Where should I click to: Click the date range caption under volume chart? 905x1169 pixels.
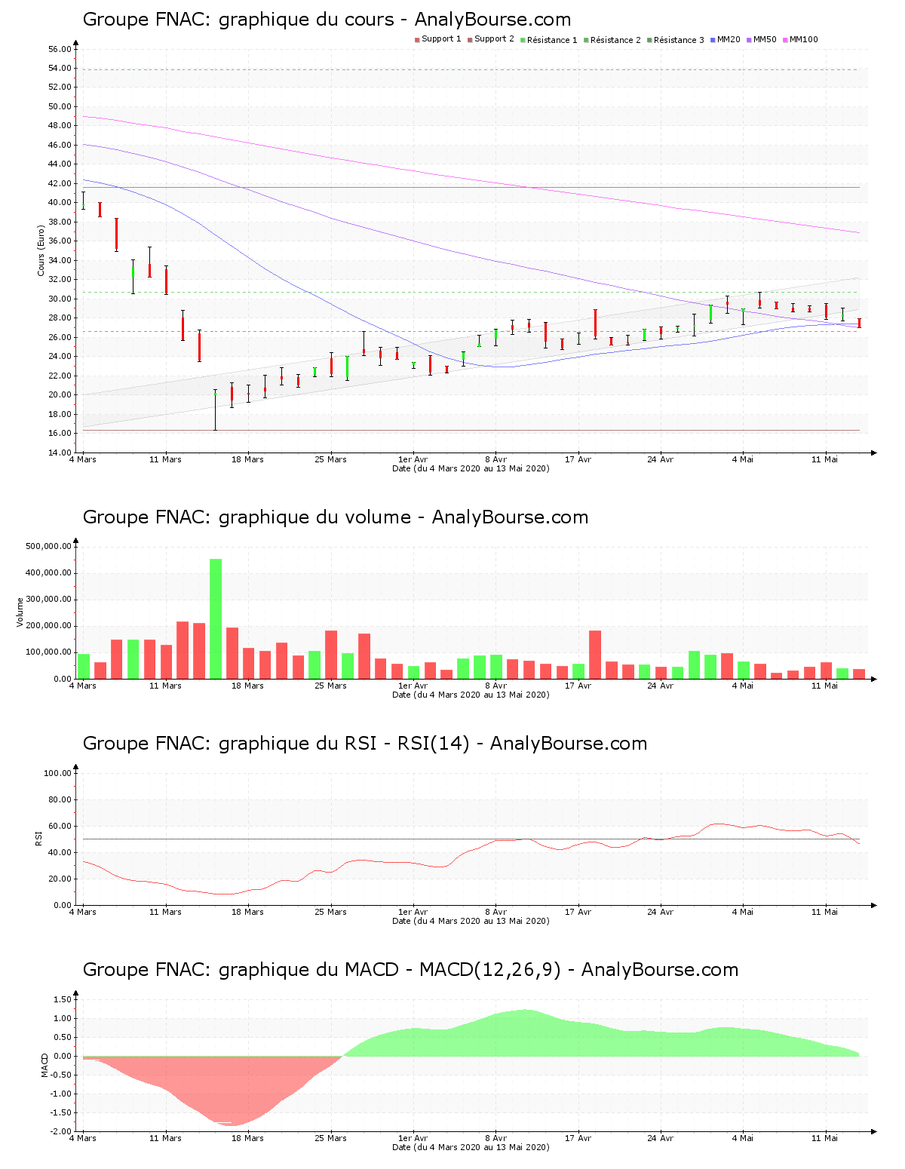[x=471, y=695]
